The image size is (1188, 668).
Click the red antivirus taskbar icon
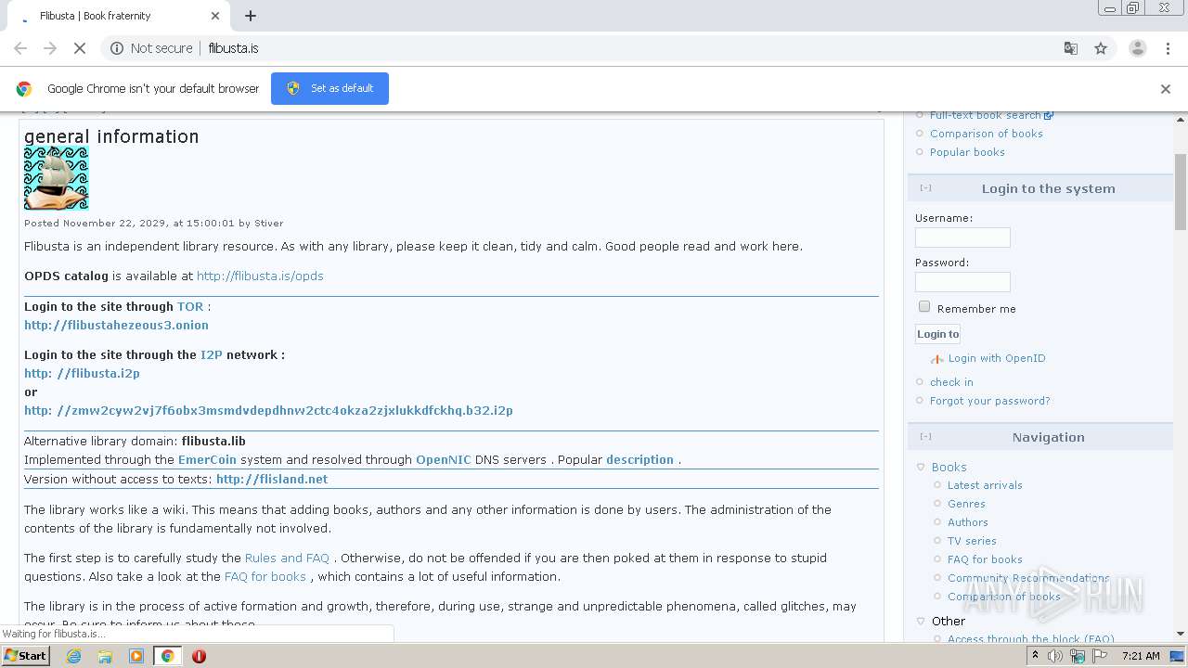coord(199,656)
